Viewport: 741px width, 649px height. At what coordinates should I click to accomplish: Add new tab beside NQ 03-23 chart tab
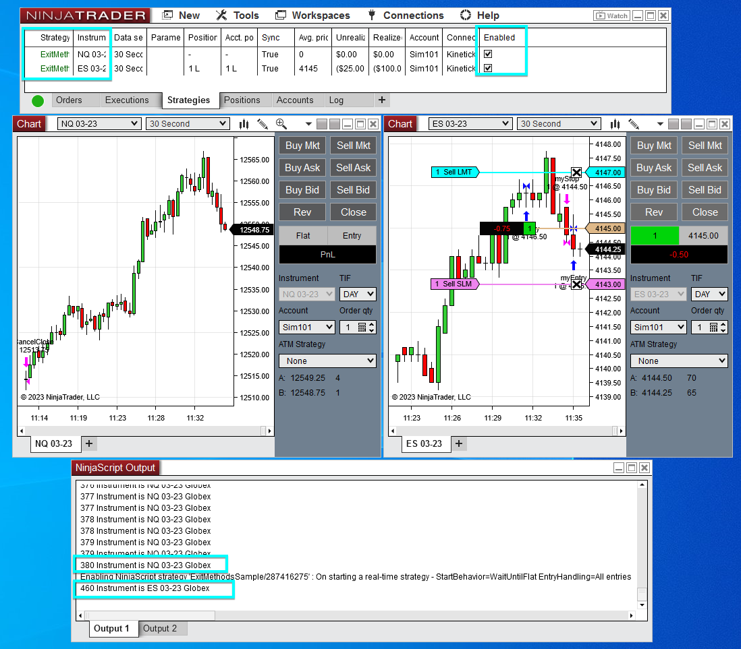(89, 443)
